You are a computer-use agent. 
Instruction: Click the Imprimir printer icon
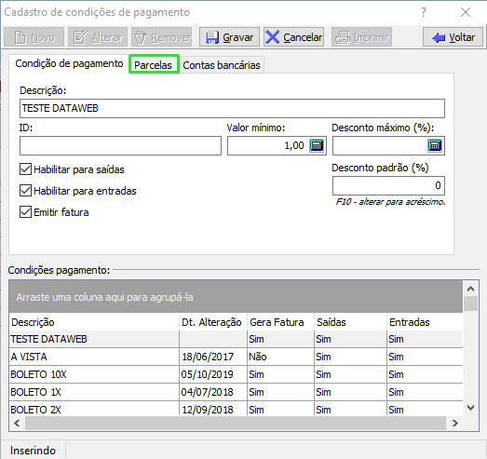[x=344, y=37]
